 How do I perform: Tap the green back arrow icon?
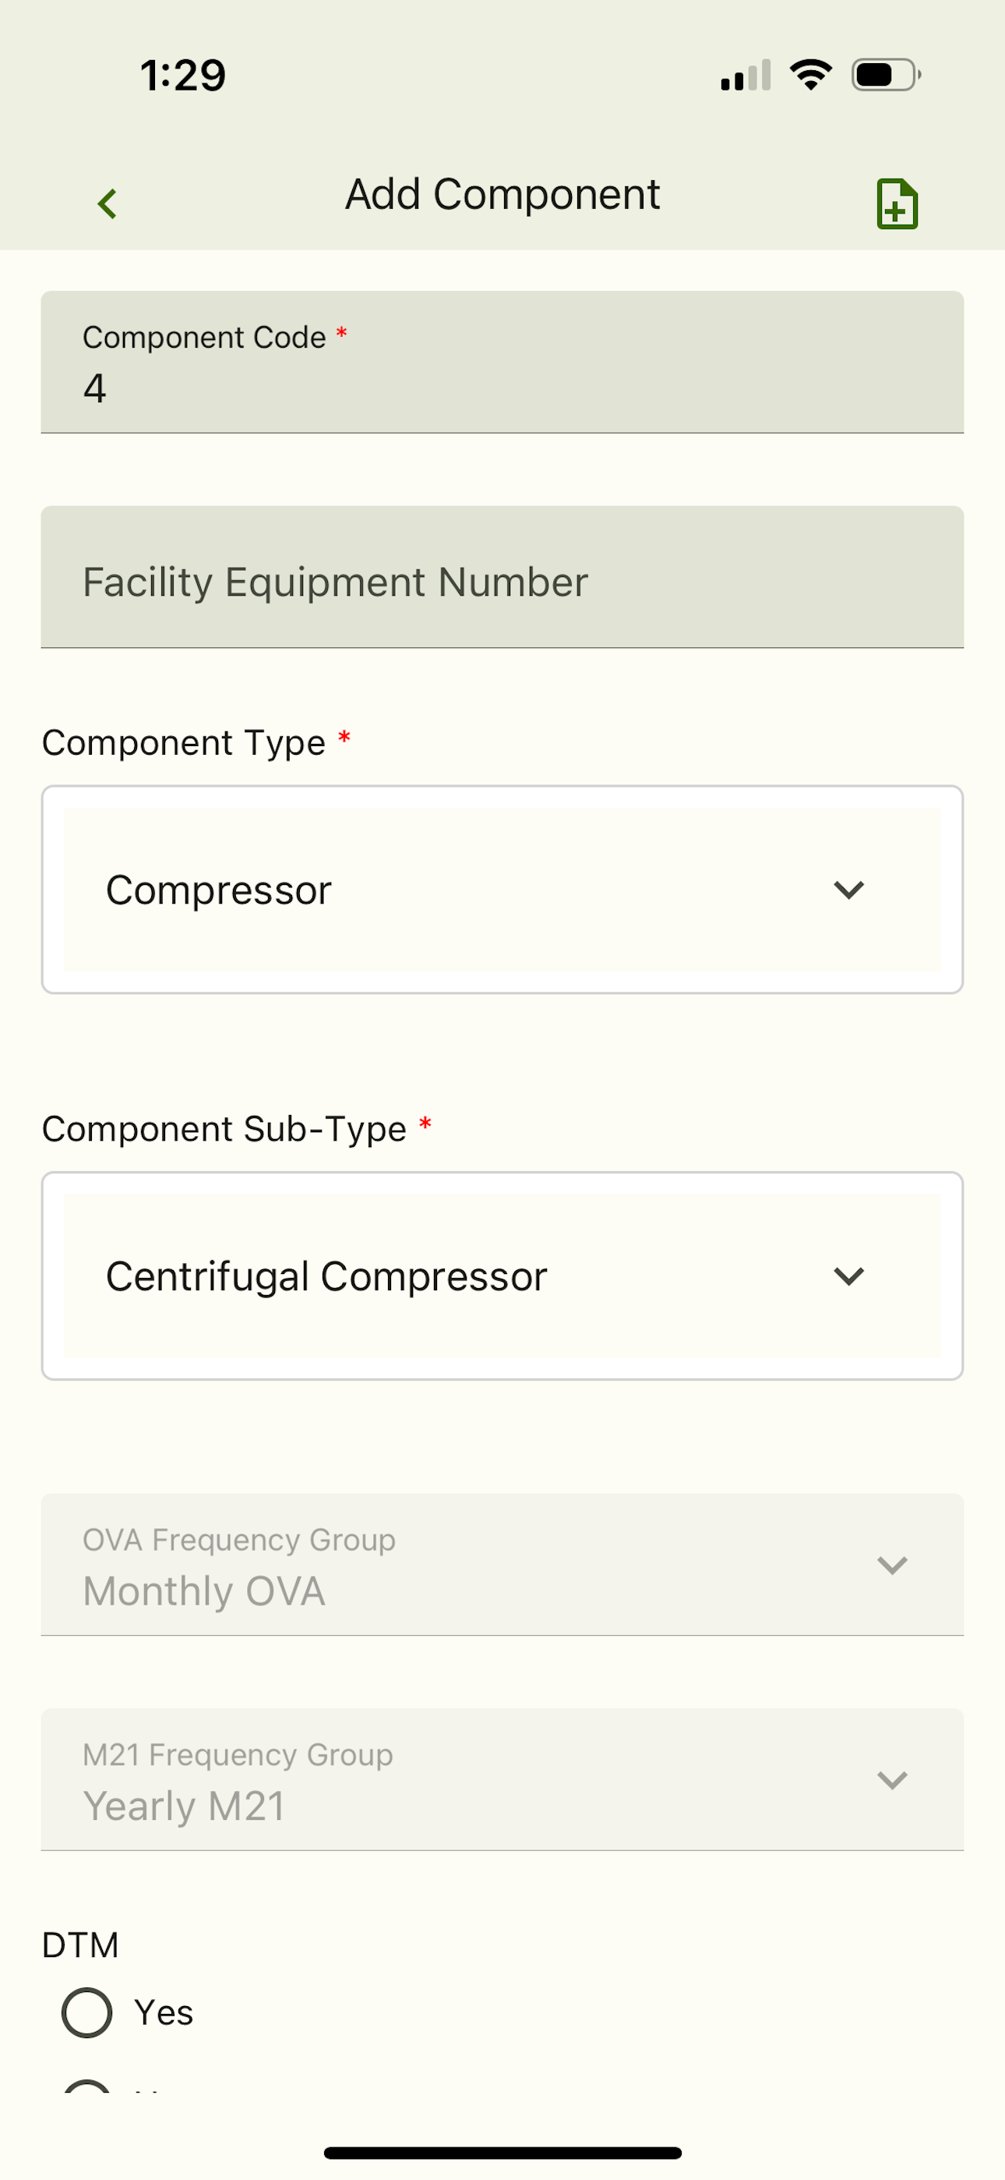click(x=107, y=204)
